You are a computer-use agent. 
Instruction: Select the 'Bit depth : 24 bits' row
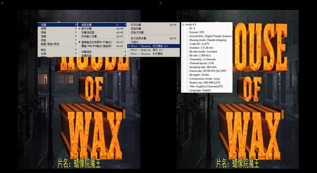199,75
